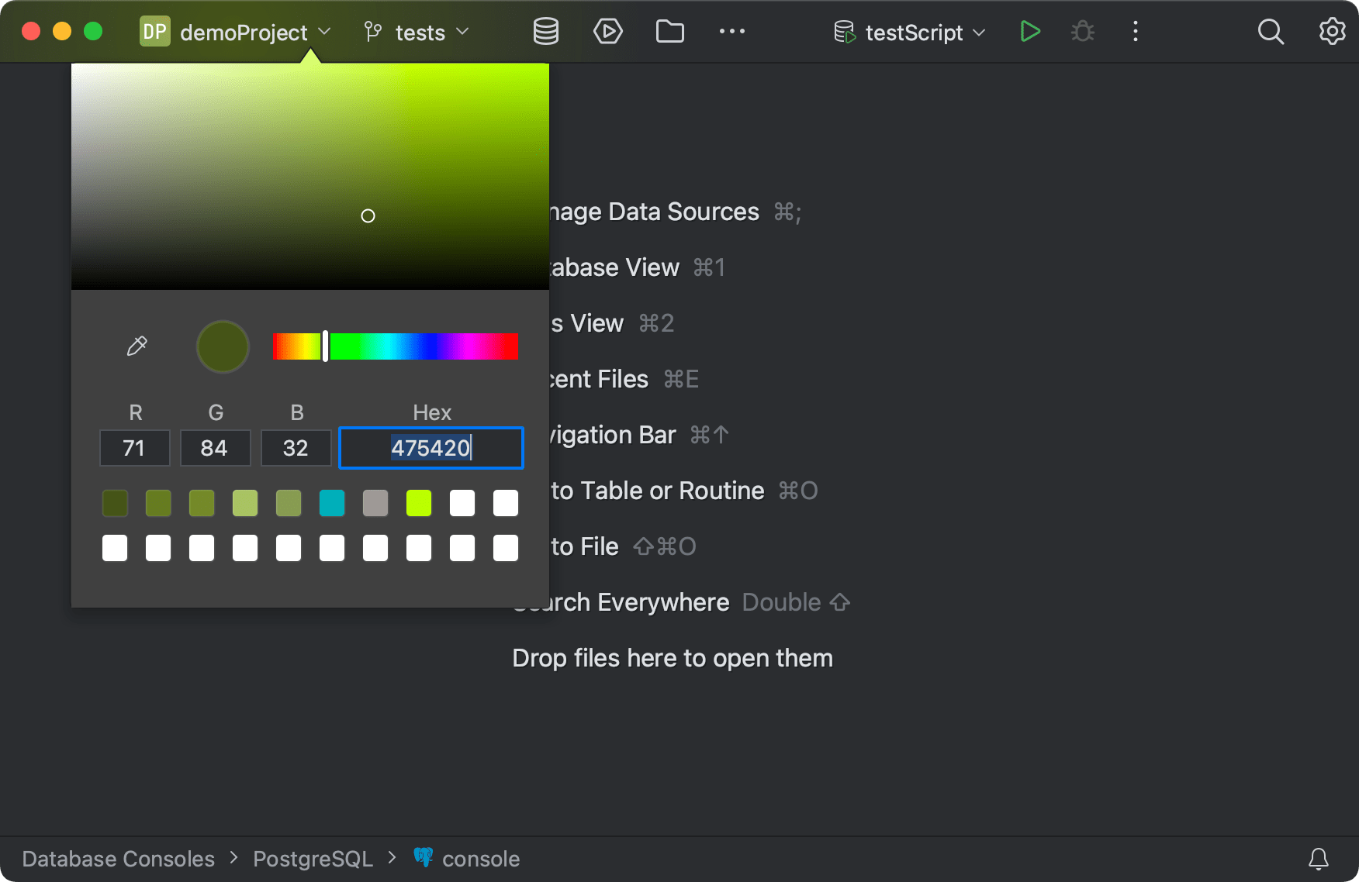Click the DP project badge icon

(155, 32)
